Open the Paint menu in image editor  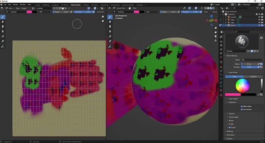(x=10, y=8)
